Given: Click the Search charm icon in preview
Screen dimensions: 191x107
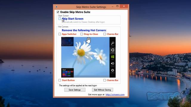Looking at the screenshot, I should click(113, 44).
